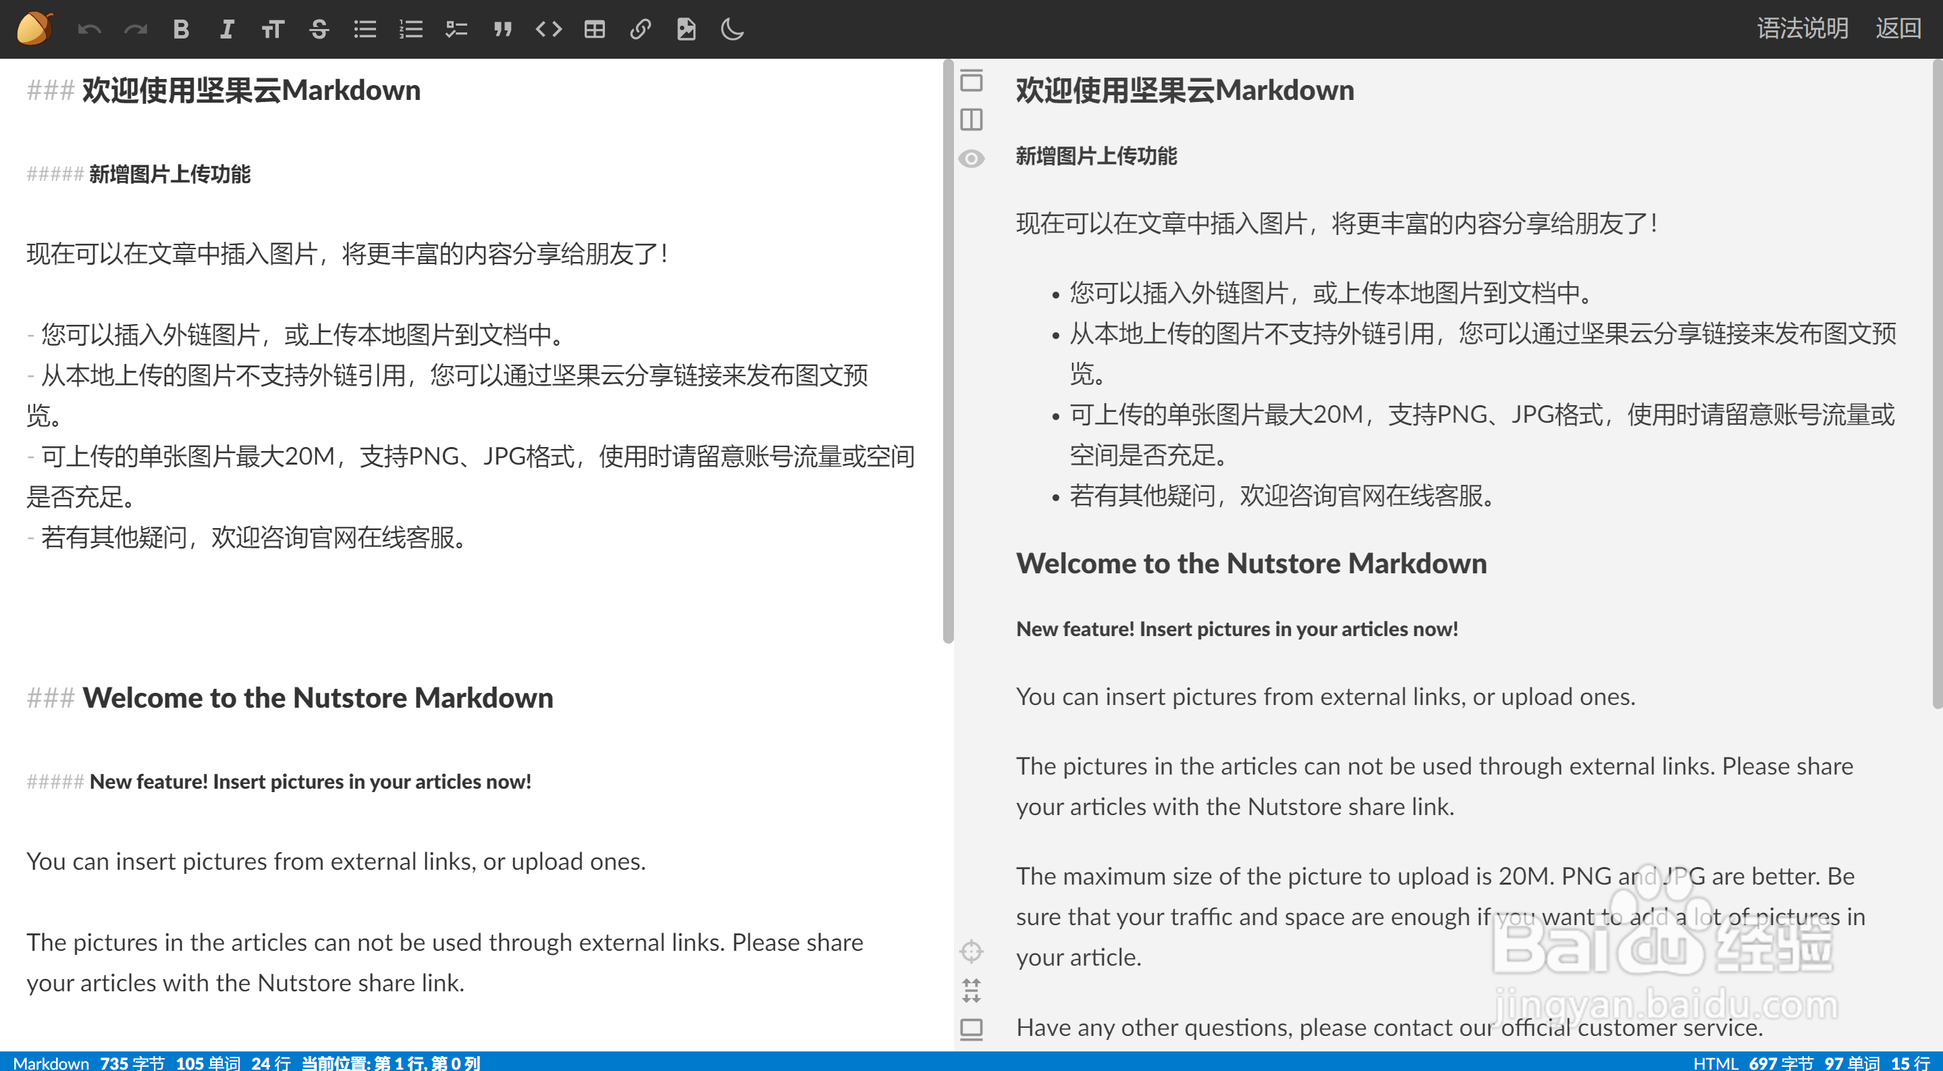Click status bar 105 单词 count
This screenshot has width=1943, height=1071.
(x=207, y=1063)
